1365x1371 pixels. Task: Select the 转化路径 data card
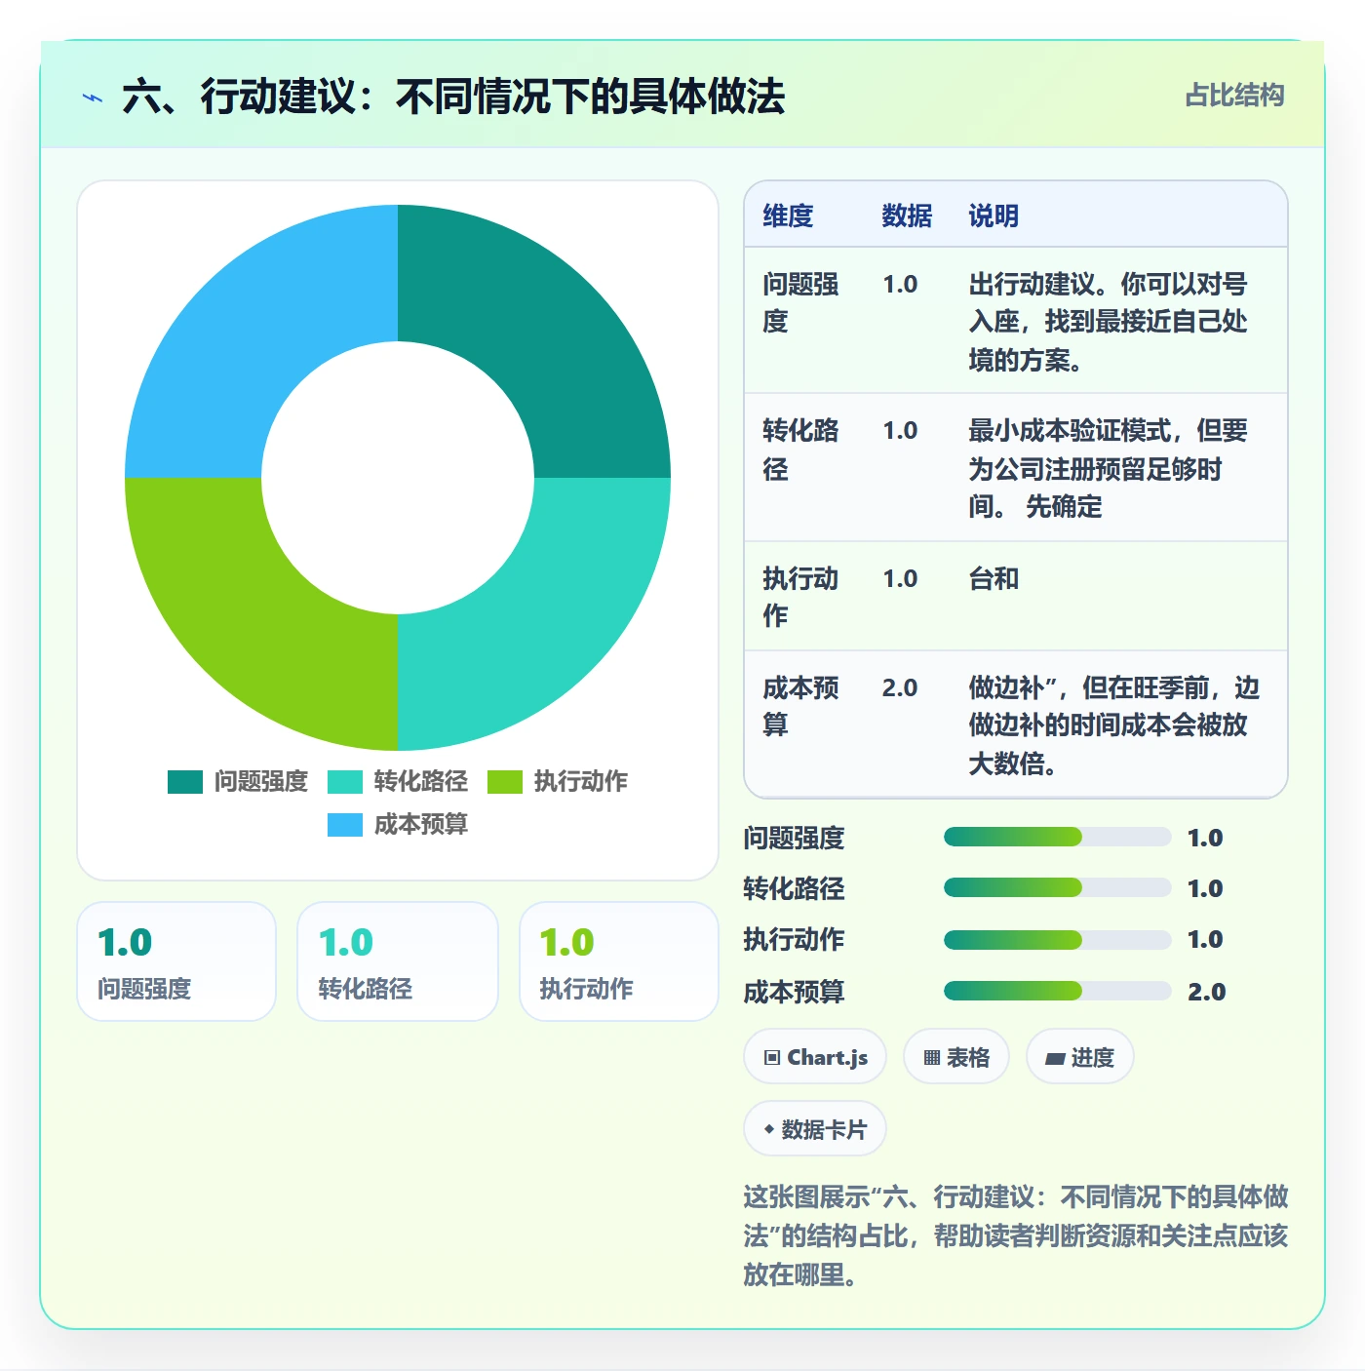pyautogui.click(x=398, y=961)
